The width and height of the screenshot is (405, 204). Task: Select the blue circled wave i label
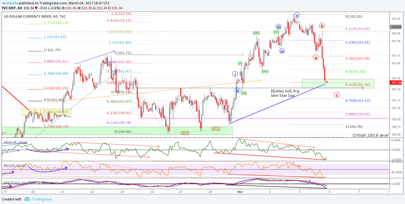(235, 74)
